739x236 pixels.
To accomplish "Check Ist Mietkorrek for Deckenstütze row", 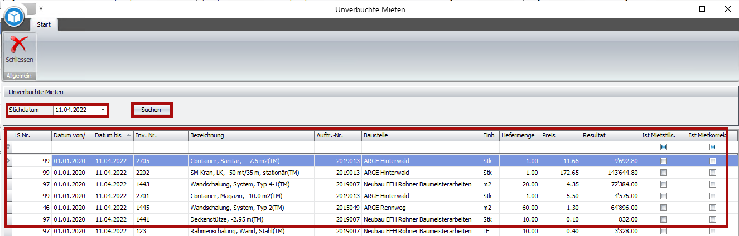I will (x=713, y=219).
